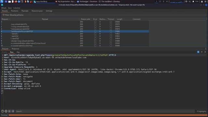
Task: Switch to workspace 2
Action: click(160, 1)
